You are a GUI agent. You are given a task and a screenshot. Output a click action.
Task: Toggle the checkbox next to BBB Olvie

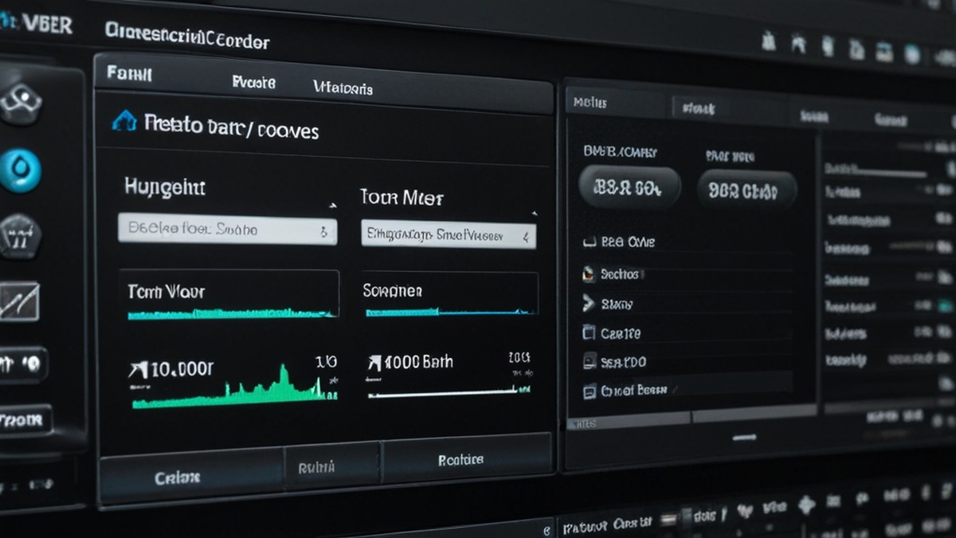click(x=589, y=242)
